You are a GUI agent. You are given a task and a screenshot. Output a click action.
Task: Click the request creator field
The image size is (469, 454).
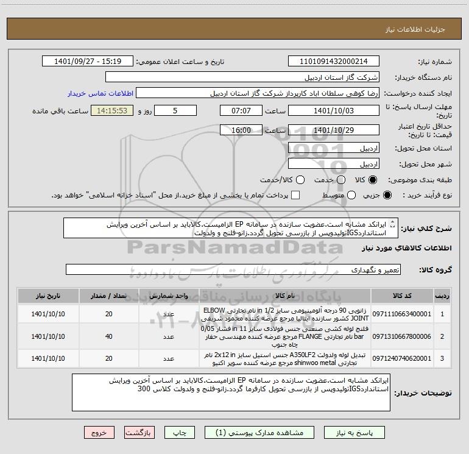pyautogui.click(x=258, y=93)
